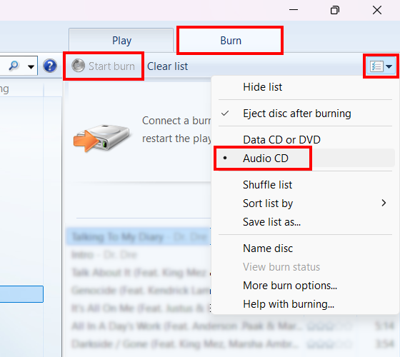Screen dimensions: 400x357
Task: Expand the search options arrow
Action: 31,67
